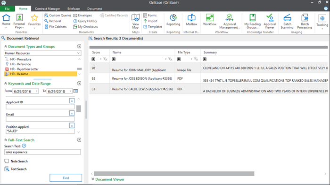The height and width of the screenshot is (185, 330).
Task: Expand the Document Viewer panel
Action: coord(93,179)
